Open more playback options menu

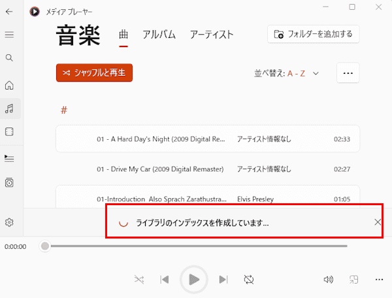(379, 280)
